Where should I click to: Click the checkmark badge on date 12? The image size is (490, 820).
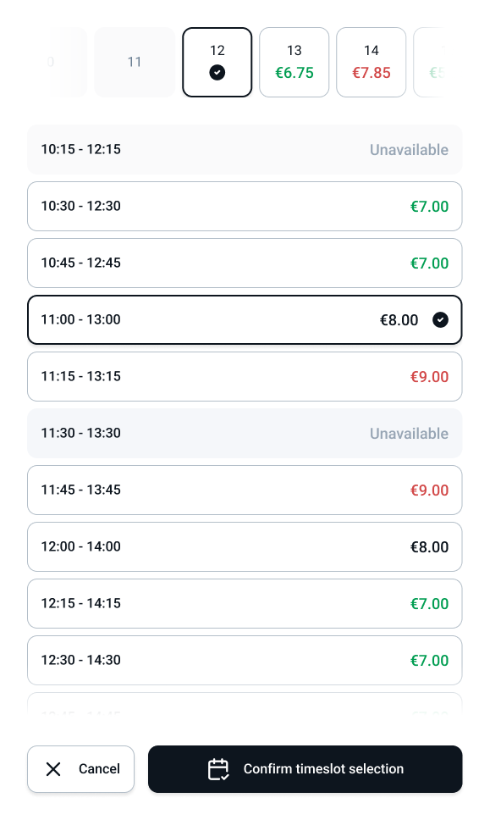coord(217,73)
